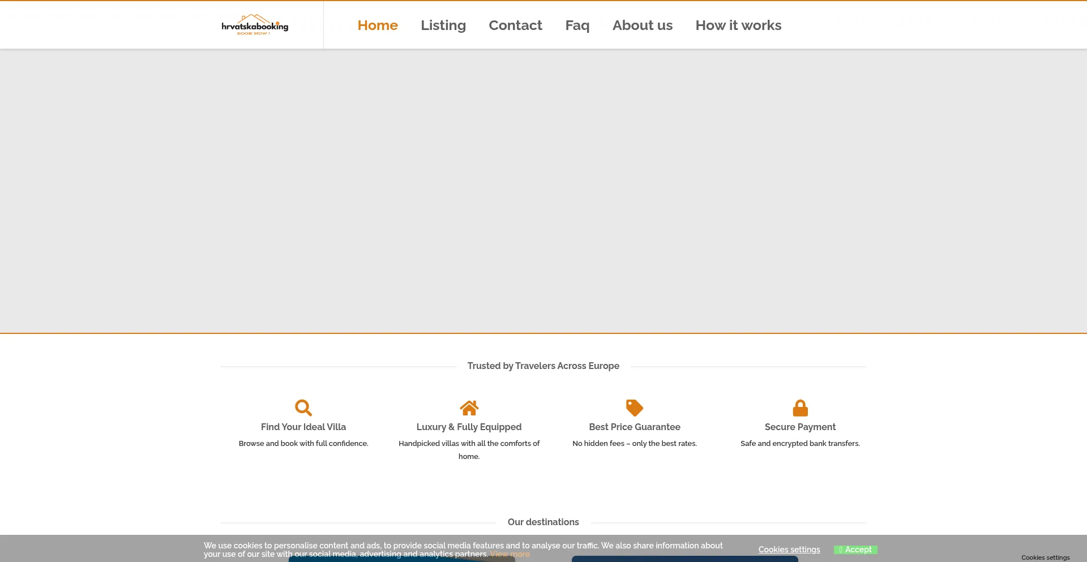
Task: Click the empty grey hero banner area
Action: (x=543, y=191)
